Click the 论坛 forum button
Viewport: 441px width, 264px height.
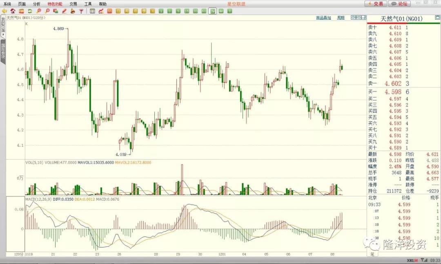(x=399, y=4)
